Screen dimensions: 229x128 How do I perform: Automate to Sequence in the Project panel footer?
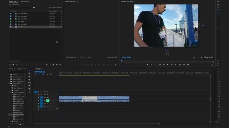coord(47,65)
